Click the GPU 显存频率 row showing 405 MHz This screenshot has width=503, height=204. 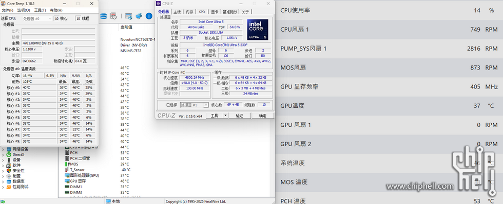point(389,86)
